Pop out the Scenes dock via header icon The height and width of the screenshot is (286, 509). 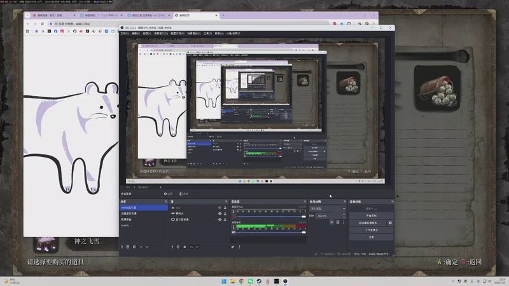pyautogui.click(x=166, y=201)
